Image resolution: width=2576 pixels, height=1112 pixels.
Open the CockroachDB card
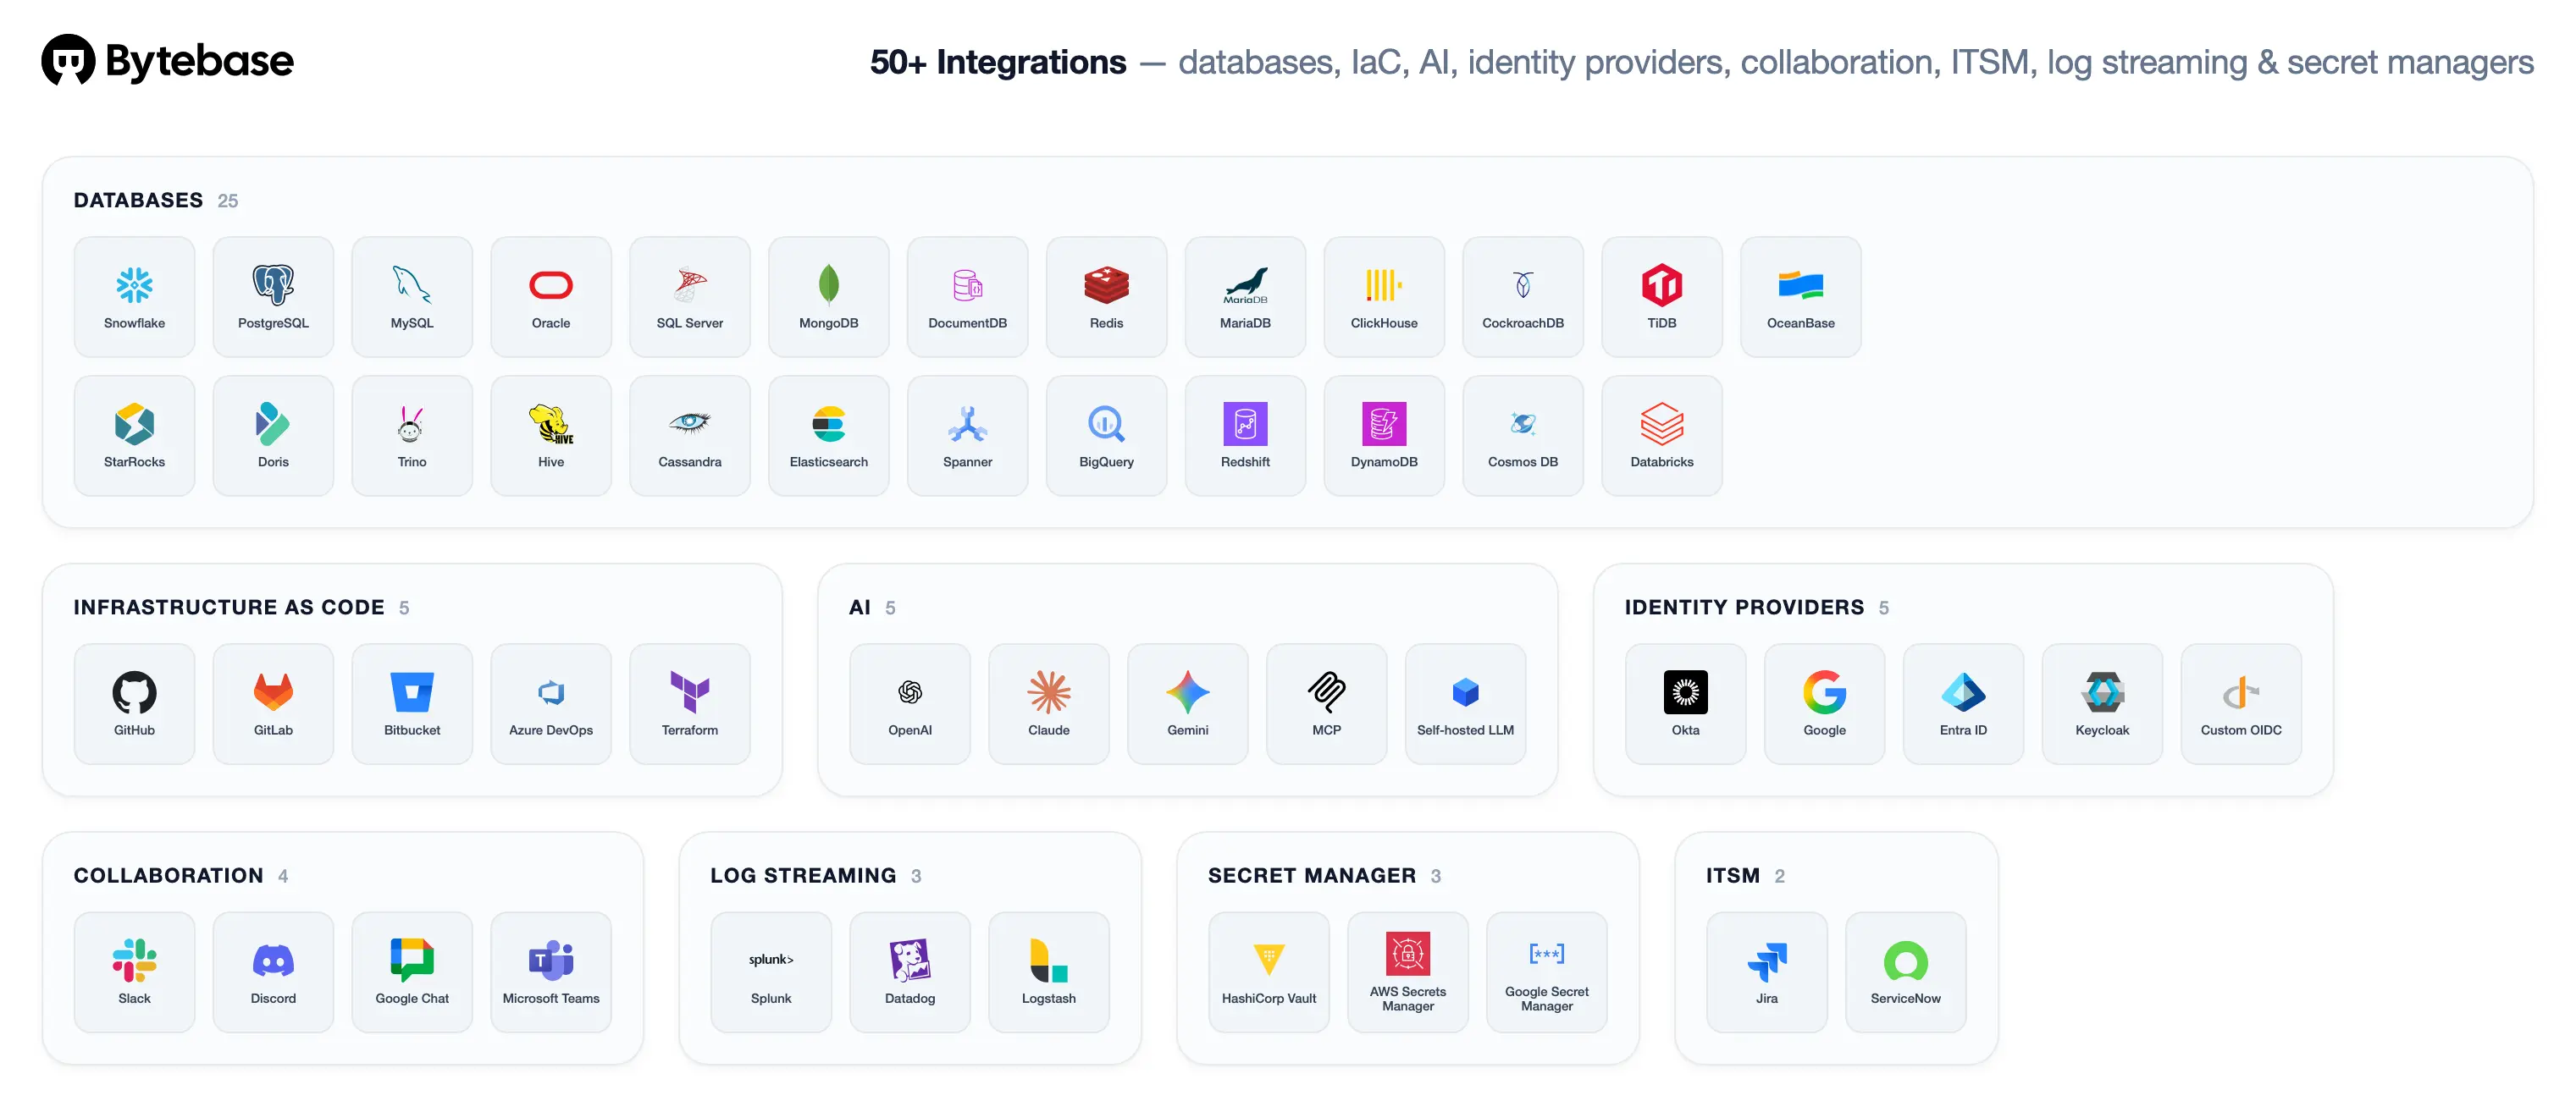1524,297
